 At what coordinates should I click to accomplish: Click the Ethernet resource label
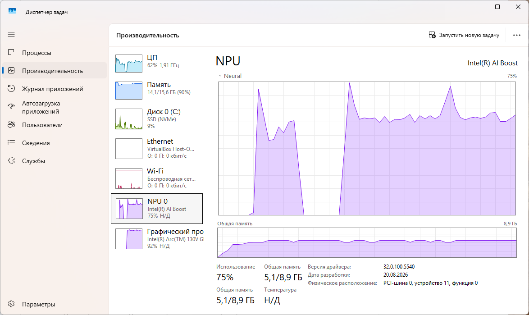tap(160, 141)
